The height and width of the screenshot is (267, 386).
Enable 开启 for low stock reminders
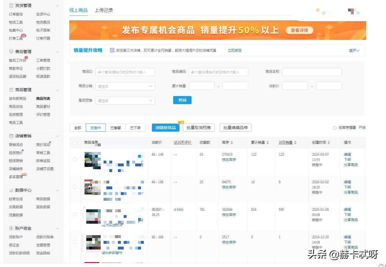click(x=362, y=127)
